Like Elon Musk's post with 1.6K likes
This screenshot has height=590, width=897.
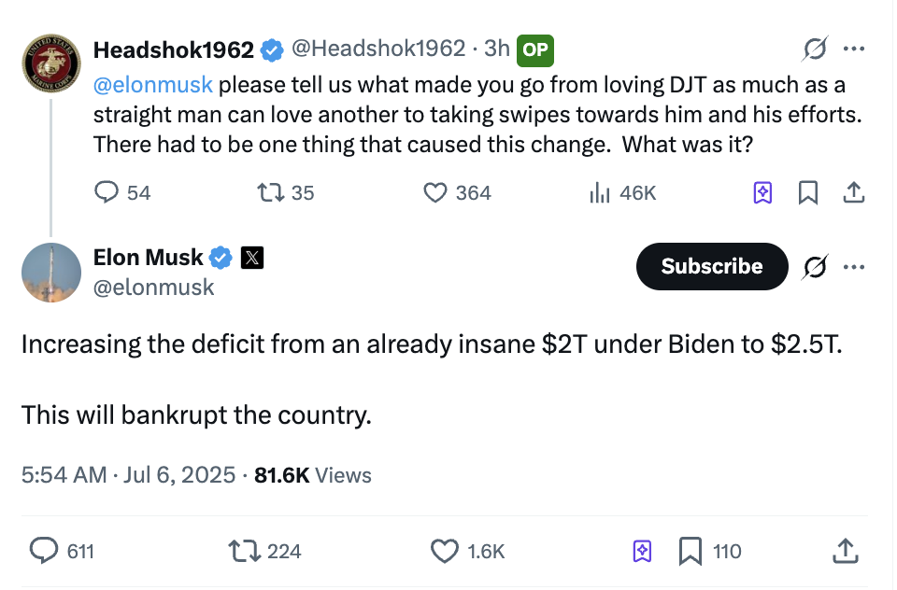[x=445, y=551]
